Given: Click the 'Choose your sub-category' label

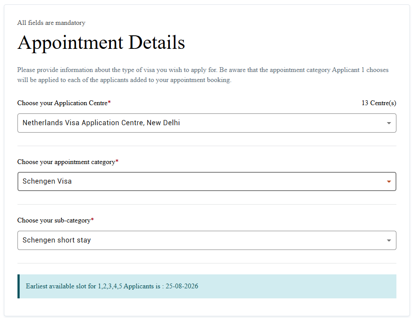Looking at the screenshot, I should [55, 220].
